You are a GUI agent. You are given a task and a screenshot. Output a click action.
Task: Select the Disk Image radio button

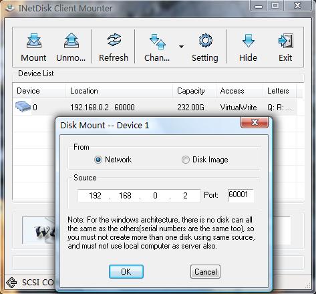coord(185,160)
